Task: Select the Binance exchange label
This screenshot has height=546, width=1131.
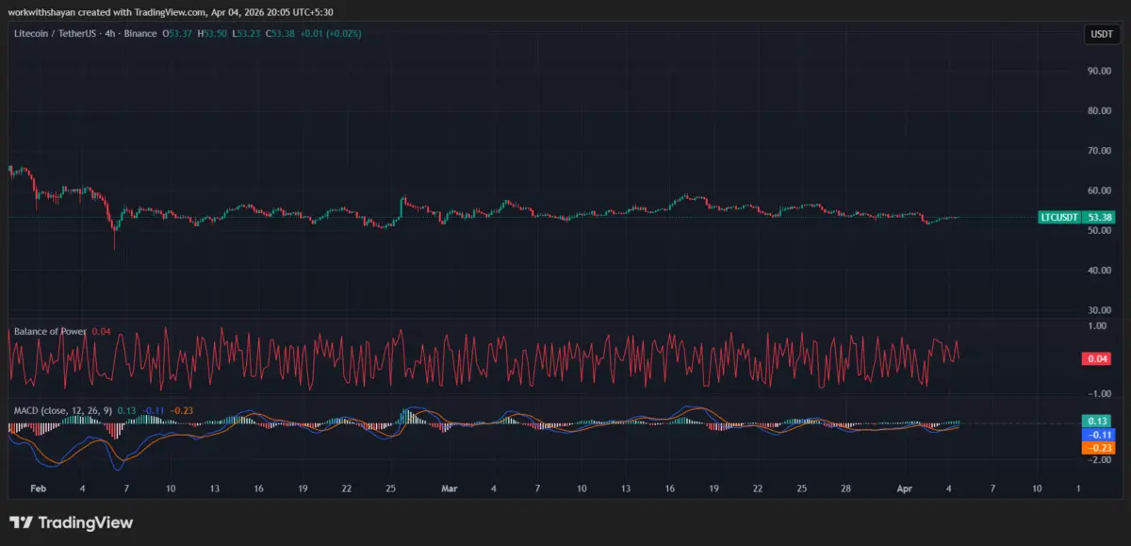Action: (139, 32)
